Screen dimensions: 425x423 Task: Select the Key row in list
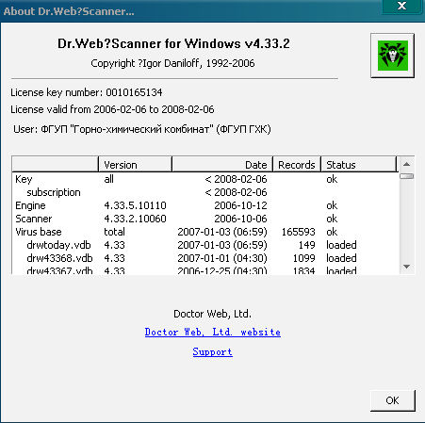[205, 179]
